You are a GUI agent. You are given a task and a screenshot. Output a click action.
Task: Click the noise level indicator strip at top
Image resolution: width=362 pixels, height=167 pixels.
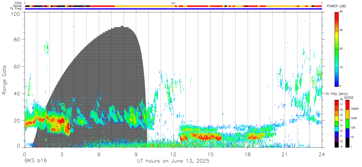tap(173, 6)
